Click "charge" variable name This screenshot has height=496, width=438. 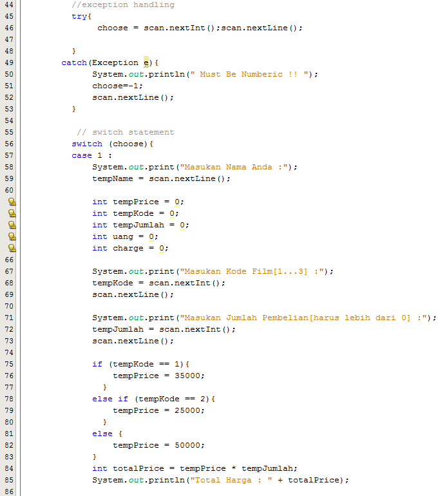(x=128, y=248)
